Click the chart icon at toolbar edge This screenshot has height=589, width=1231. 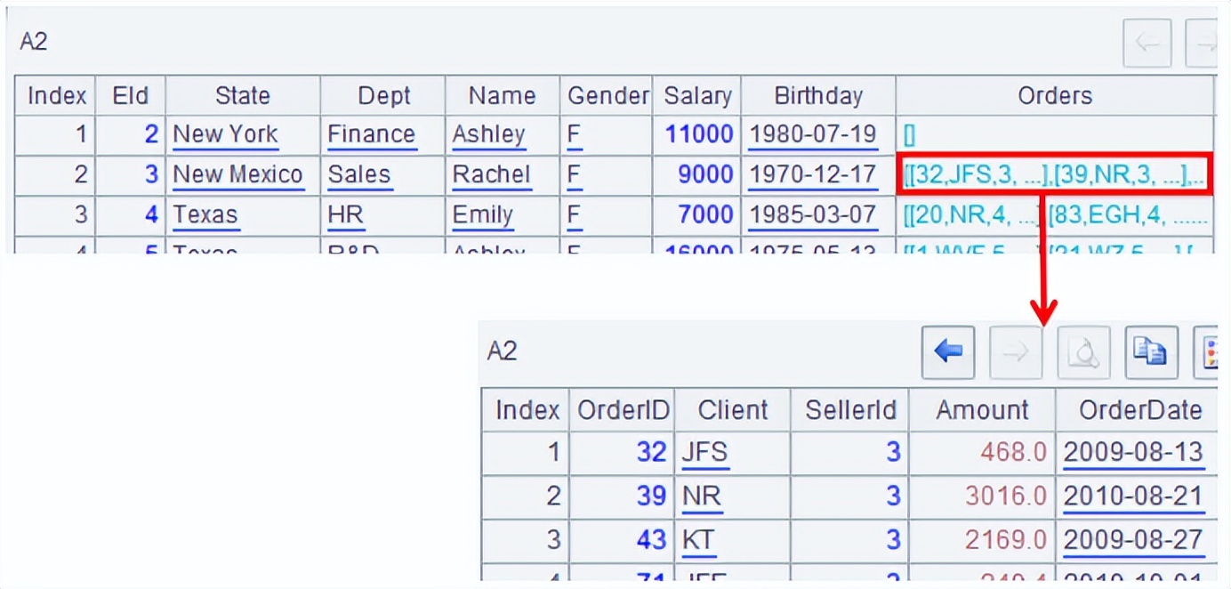tap(1208, 352)
